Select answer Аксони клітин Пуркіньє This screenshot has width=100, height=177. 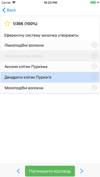tap(50, 66)
